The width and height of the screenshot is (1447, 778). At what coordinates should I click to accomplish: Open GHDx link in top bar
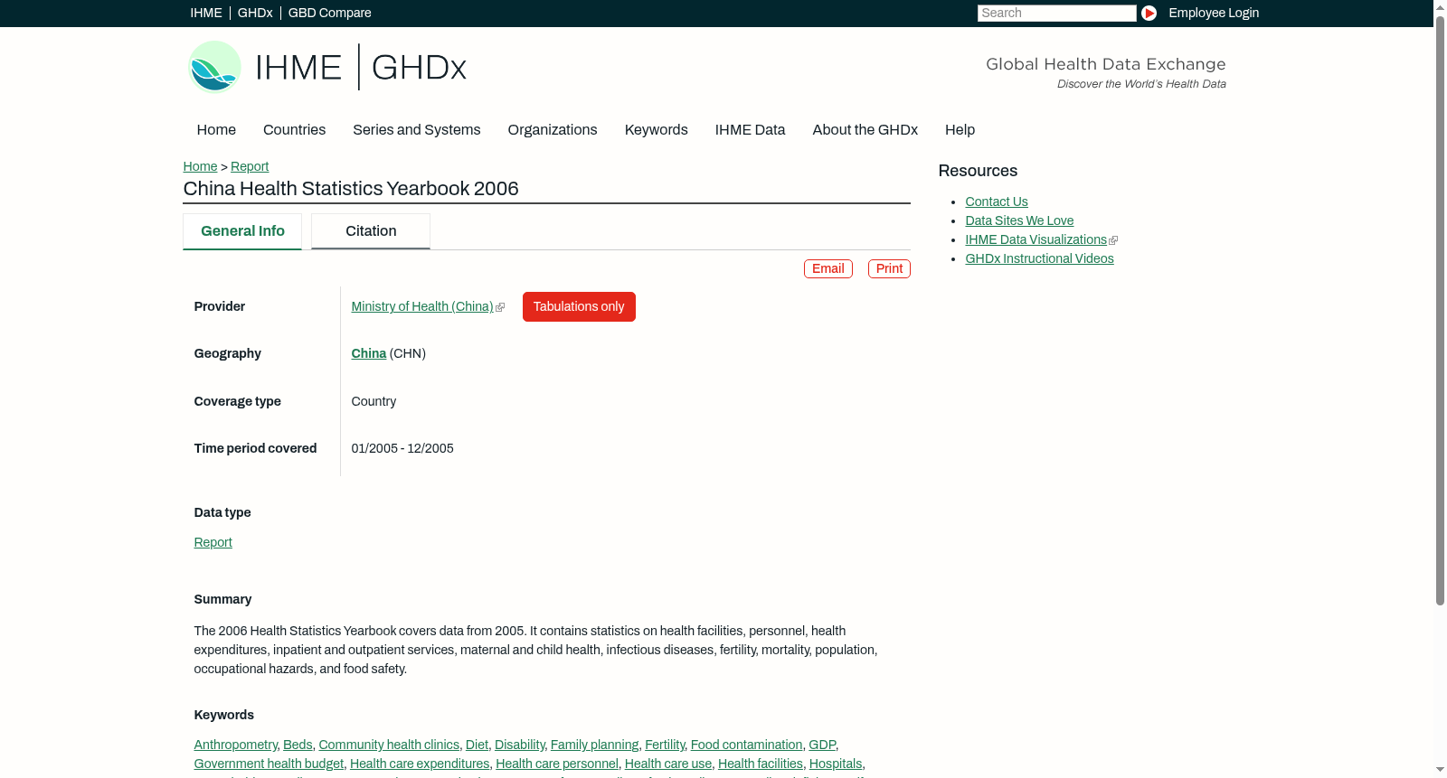[255, 13]
